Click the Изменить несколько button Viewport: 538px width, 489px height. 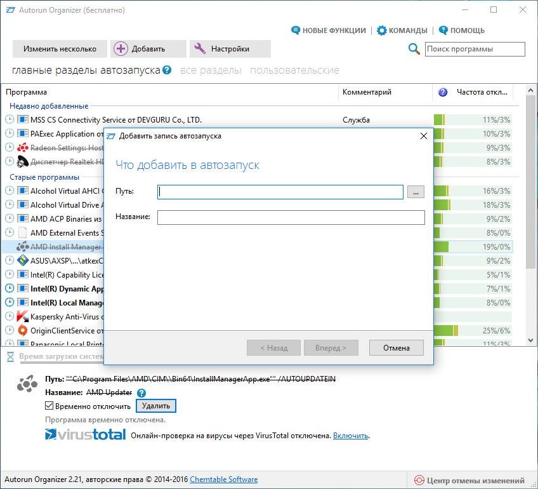click(60, 49)
